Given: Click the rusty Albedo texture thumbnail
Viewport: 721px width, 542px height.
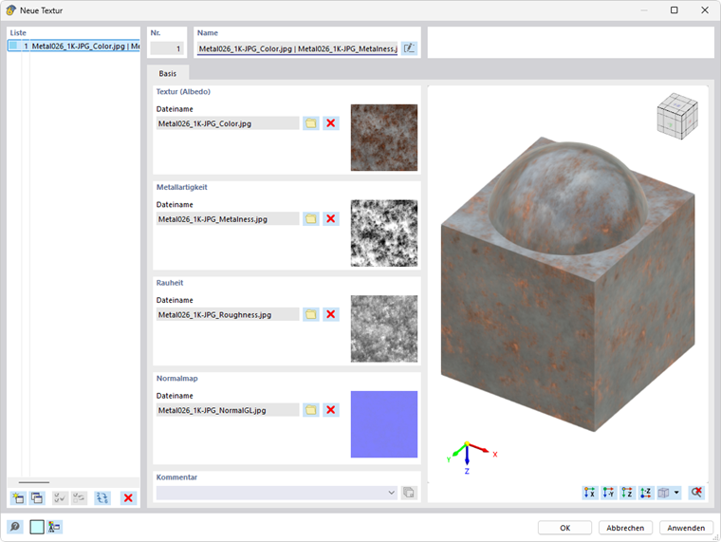Looking at the screenshot, I should 384,138.
